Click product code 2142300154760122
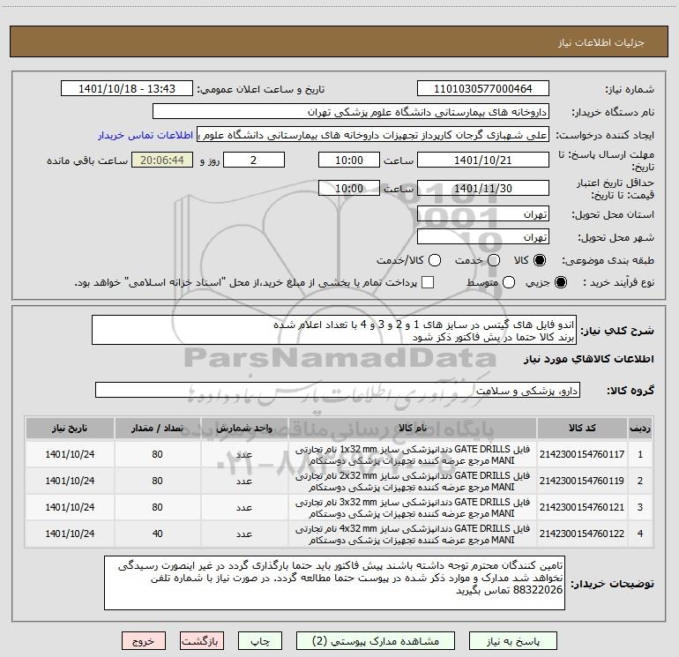679x657 pixels. pos(582,534)
